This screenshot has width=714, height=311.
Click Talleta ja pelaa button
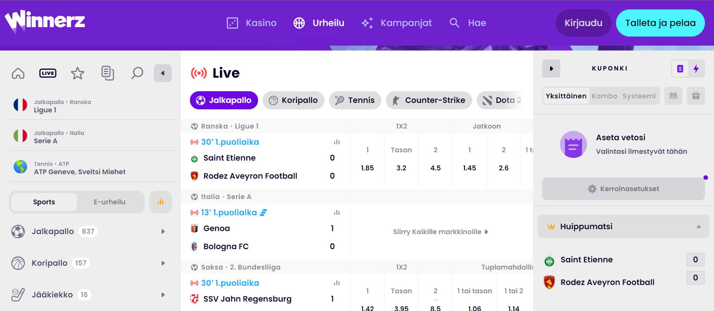[x=660, y=23]
